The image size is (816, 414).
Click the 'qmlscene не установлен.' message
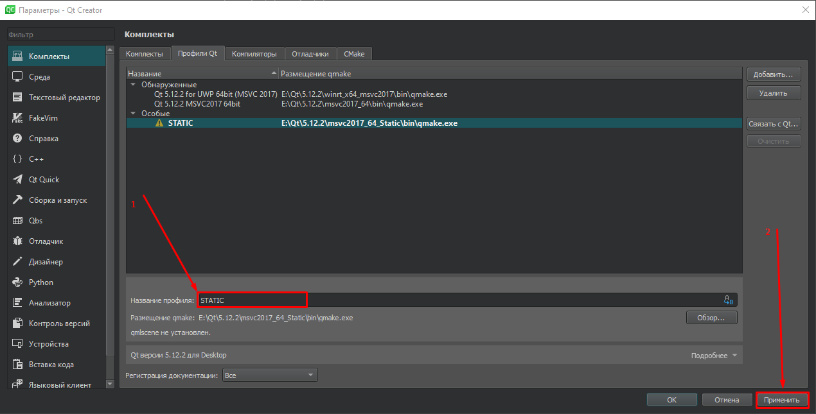point(170,333)
